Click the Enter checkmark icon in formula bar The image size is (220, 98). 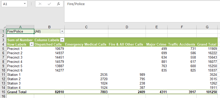(49, 4)
